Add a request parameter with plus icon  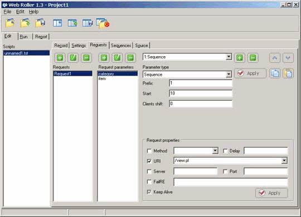click(x=104, y=58)
